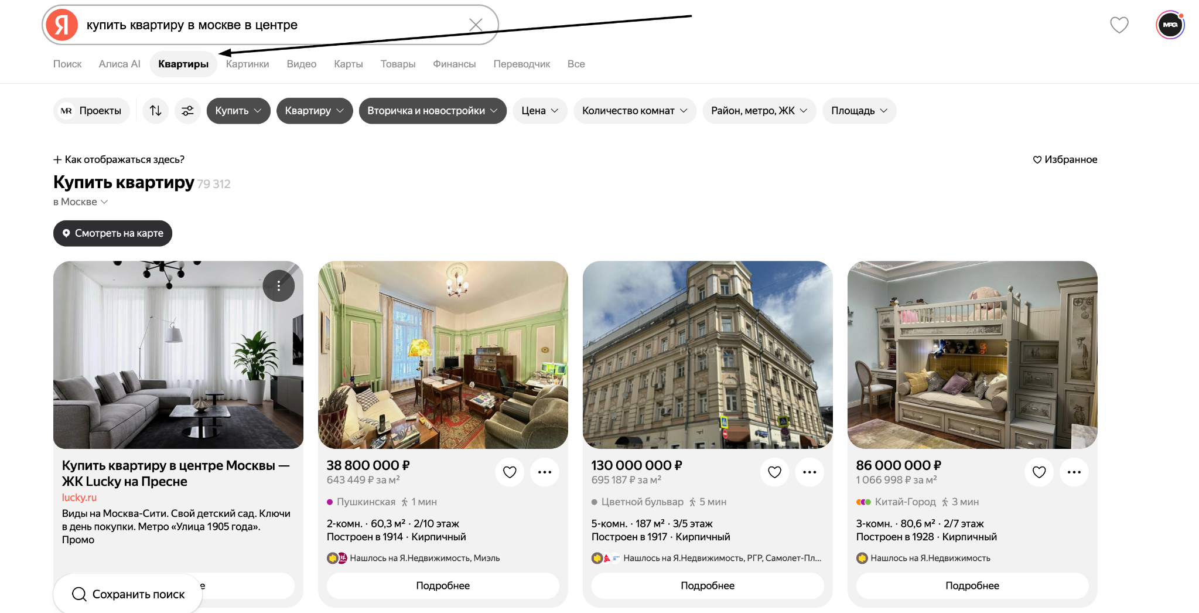Expand the Купить dropdown

(x=238, y=111)
